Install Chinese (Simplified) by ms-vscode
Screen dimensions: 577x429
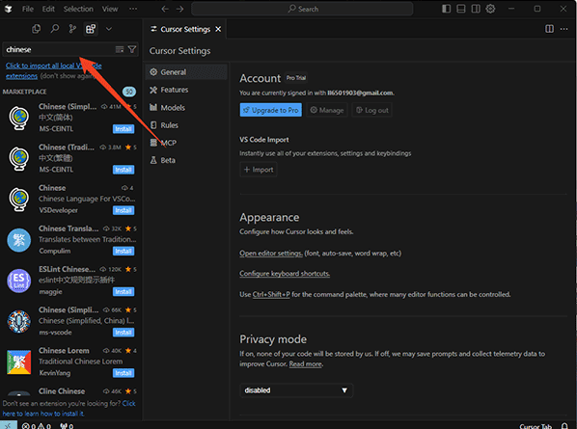point(124,333)
